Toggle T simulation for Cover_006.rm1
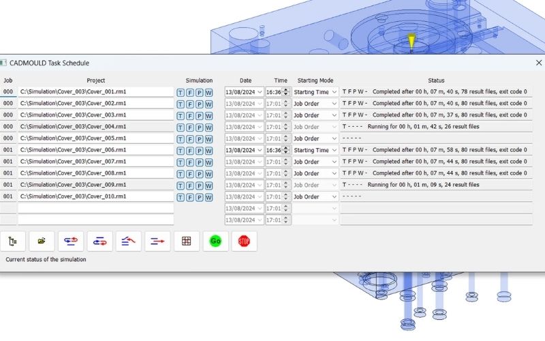Viewport: 545px width, 341px height. click(x=181, y=151)
